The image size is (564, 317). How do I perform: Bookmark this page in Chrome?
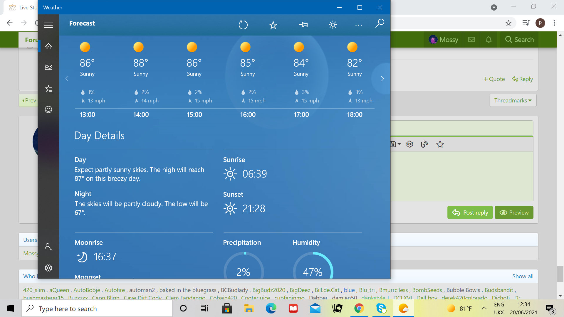coord(508,23)
